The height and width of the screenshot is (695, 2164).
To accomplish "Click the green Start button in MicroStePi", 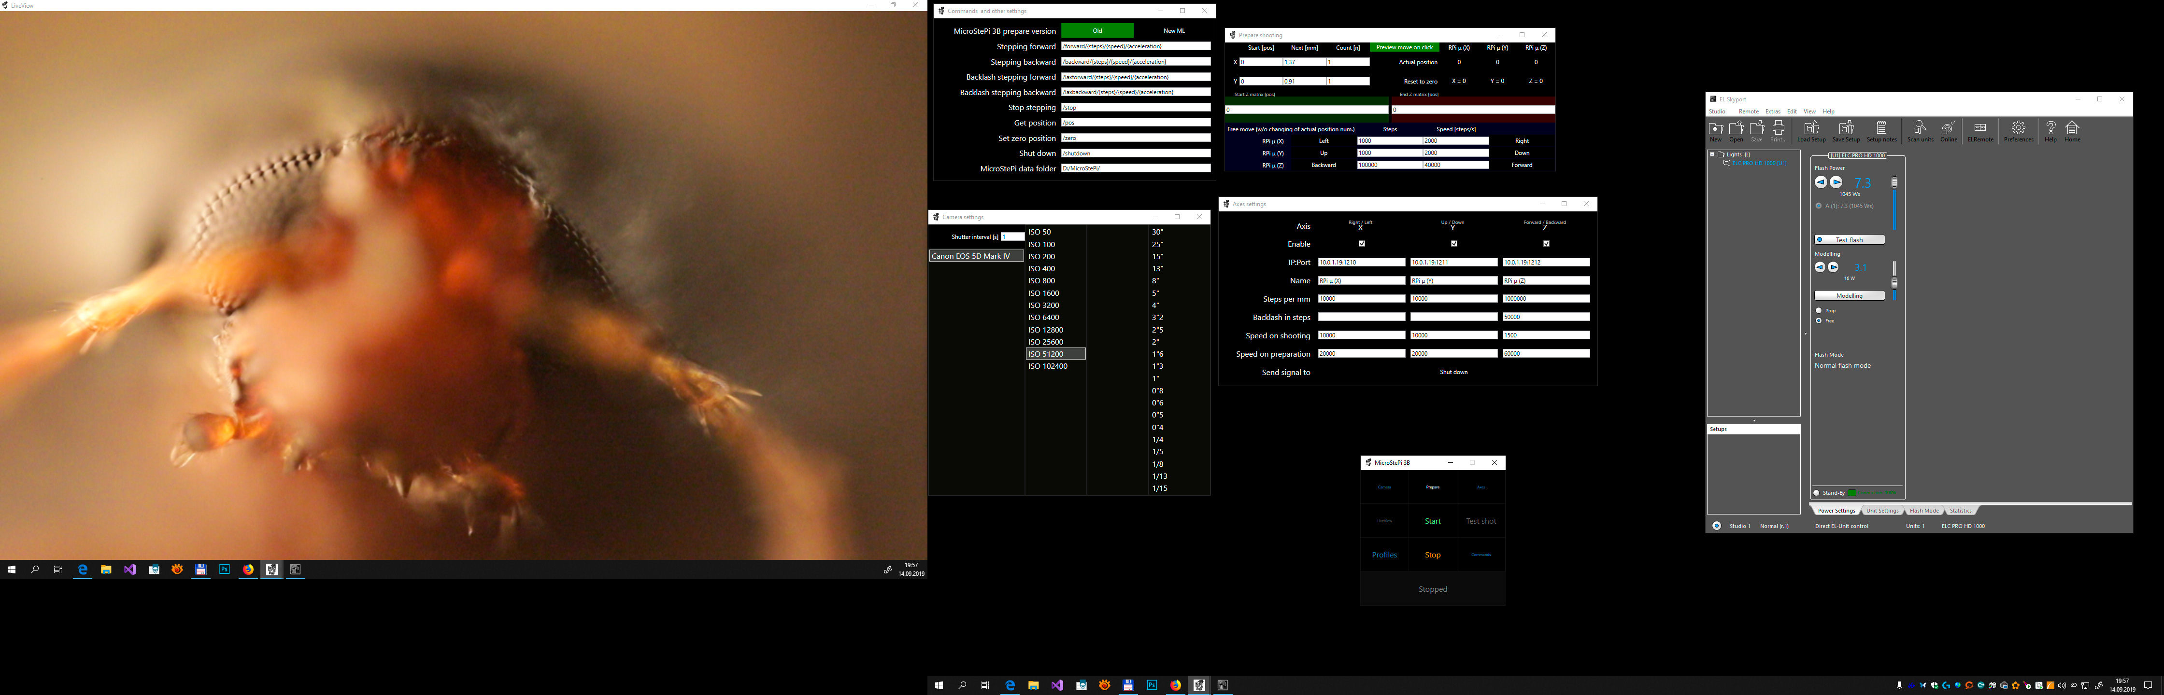I will pos(1432,521).
